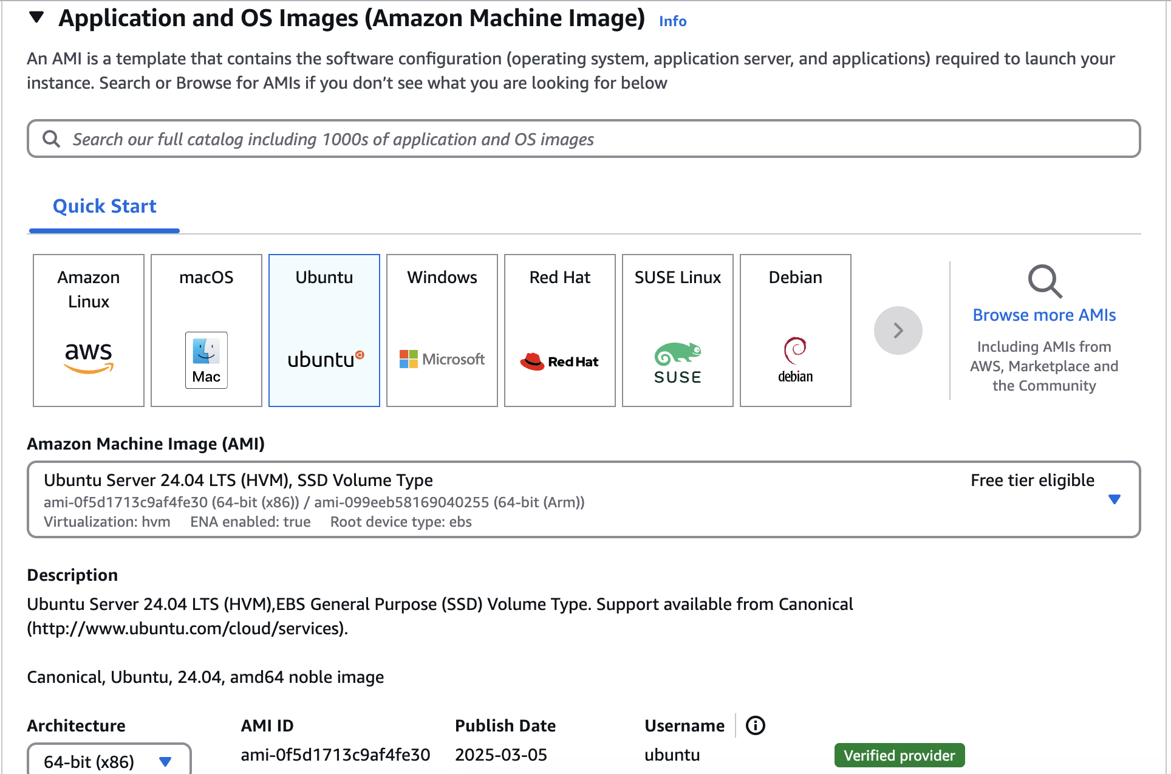This screenshot has width=1171, height=774.
Task: Click the Virtualization: hvm text
Action: [107, 522]
